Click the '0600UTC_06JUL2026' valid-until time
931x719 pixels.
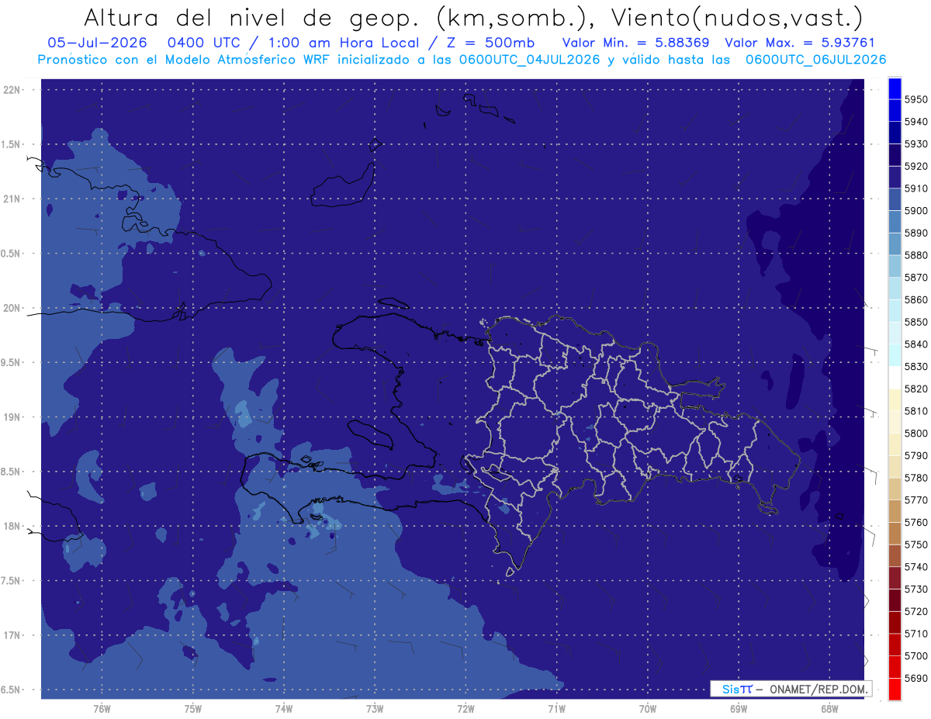click(x=815, y=59)
